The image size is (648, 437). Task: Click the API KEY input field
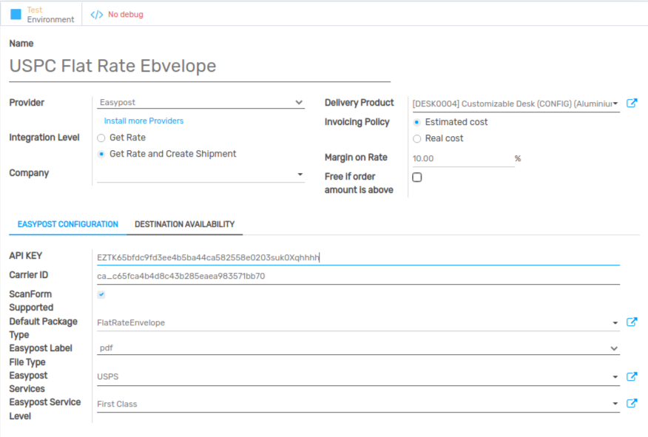pyautogui.click(x=358, y=257)
